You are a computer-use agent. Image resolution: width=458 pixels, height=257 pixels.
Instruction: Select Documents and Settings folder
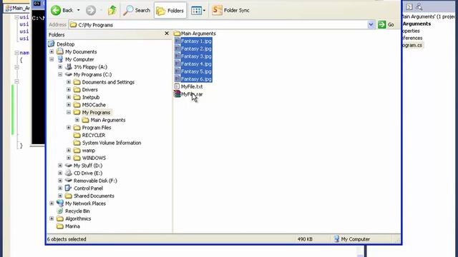[108, 82]
